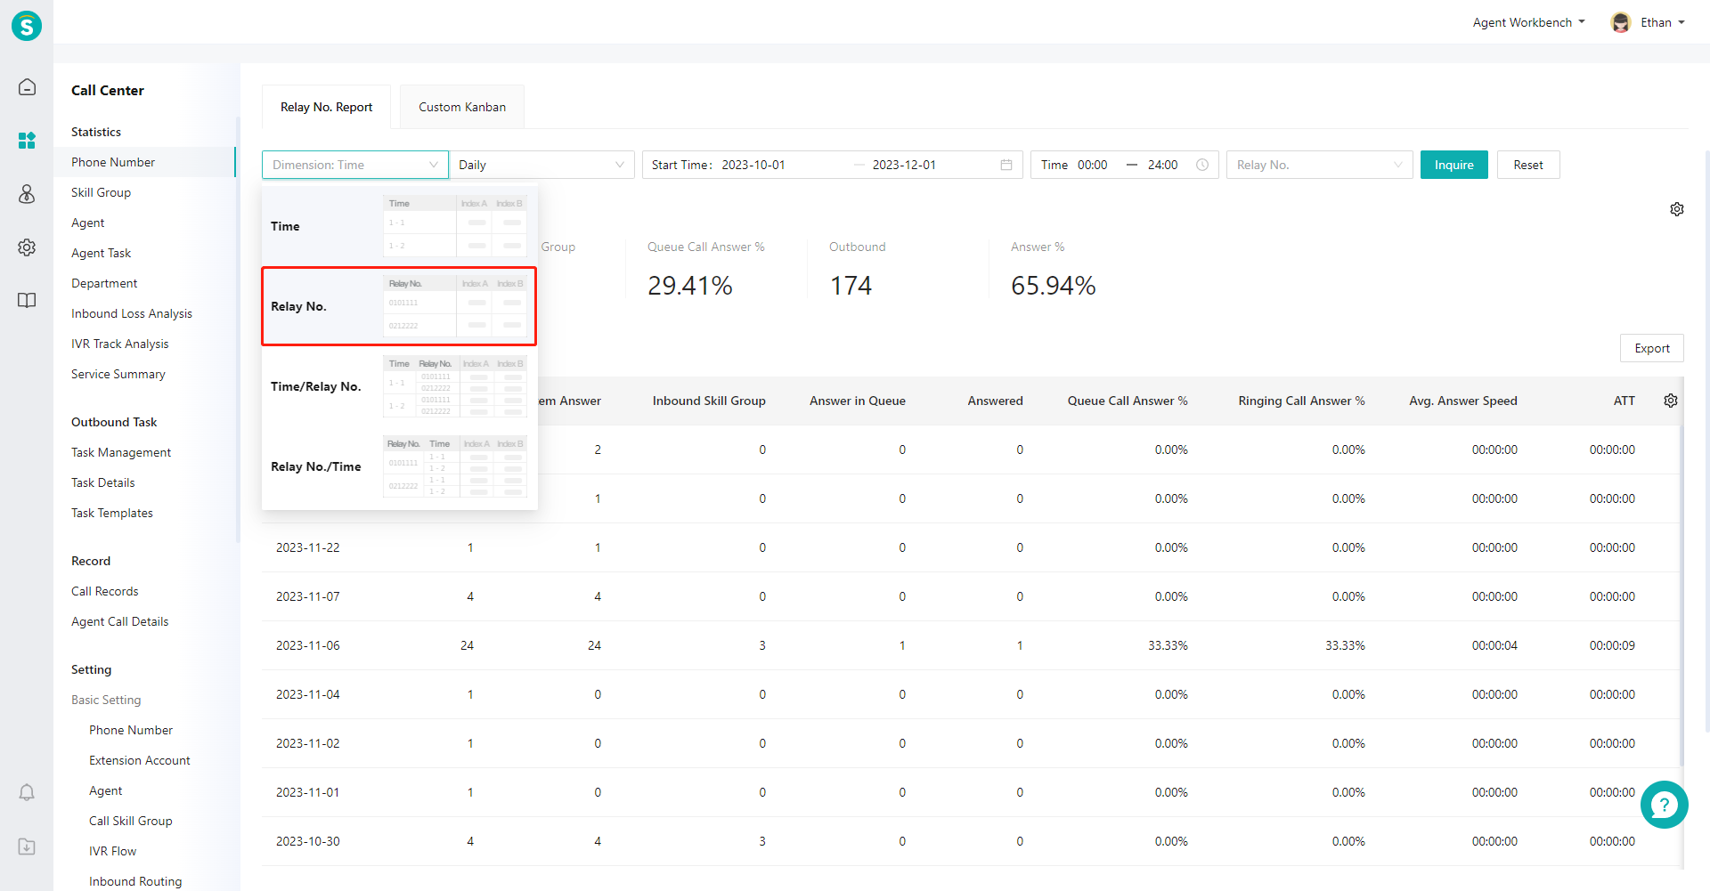Viewport: 1710px width, 891px height.
Task: Open Service Summary
Action: tap(118, 374)
